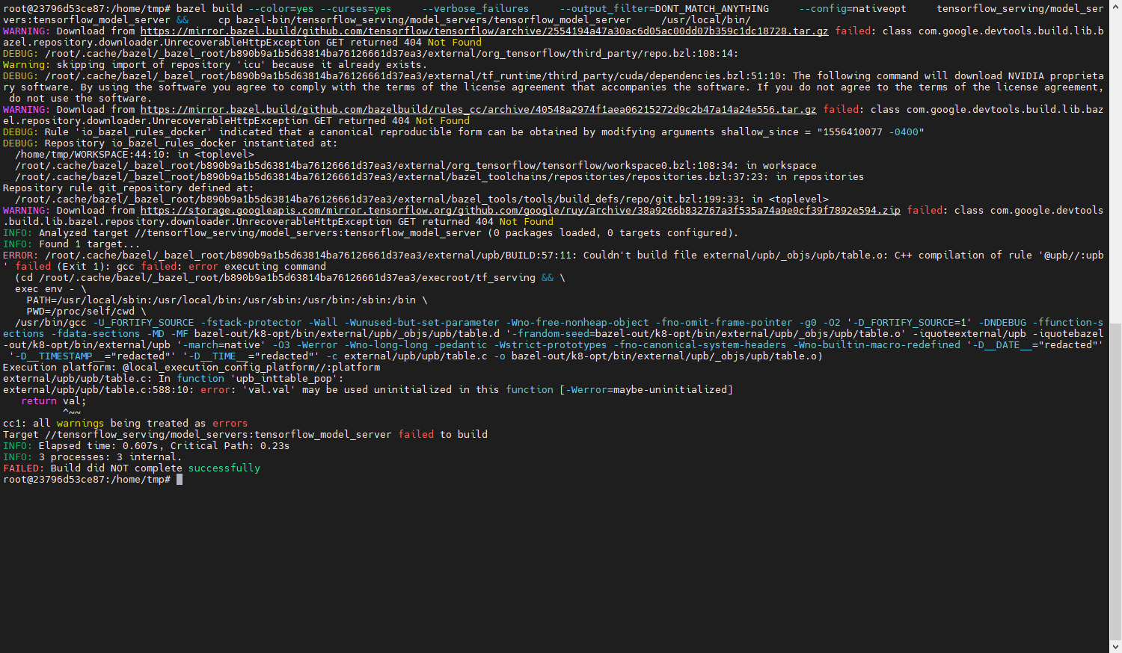This screenshot has width=1122, height=653.
Task: Click '--output_filter=DONT_MATCH_ANYTHING' text
Action: click(x=664, y=9)
